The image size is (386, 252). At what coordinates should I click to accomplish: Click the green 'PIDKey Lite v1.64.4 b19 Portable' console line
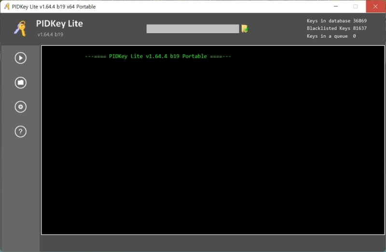coord(158,56)
